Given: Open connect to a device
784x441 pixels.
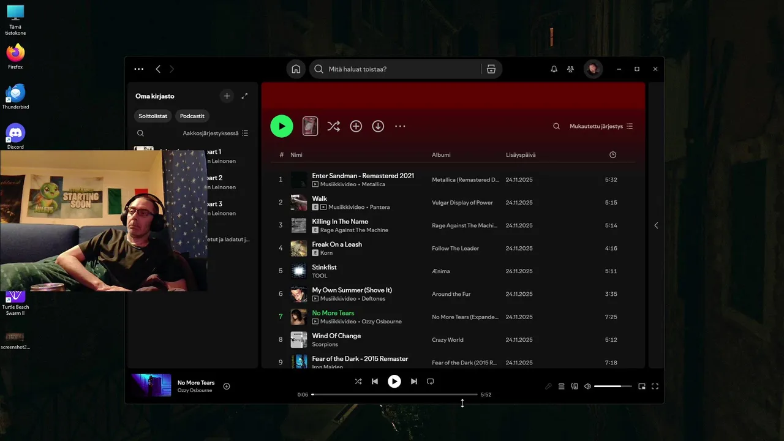Looking at the screenshot, I should [575, 386].
